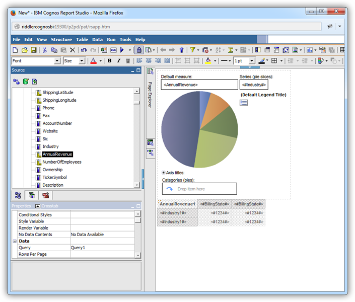355x302 pixels.
Task: Open the Tools menu
Action: (125, 39)
